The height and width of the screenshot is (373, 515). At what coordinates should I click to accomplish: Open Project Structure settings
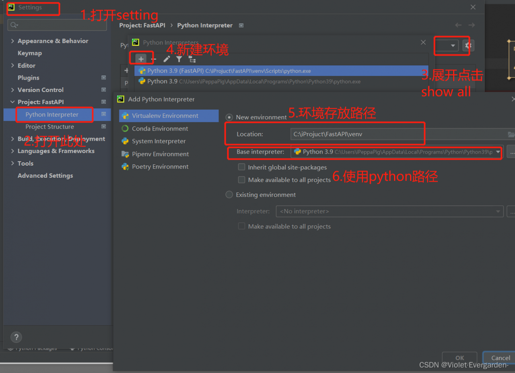click(50, 127)
